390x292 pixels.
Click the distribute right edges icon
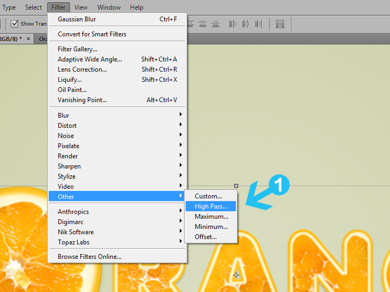click(x=258, y=24)
